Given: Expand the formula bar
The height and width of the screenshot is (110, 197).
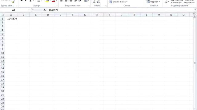Looking at the screenshot, I should click(195, 10).
